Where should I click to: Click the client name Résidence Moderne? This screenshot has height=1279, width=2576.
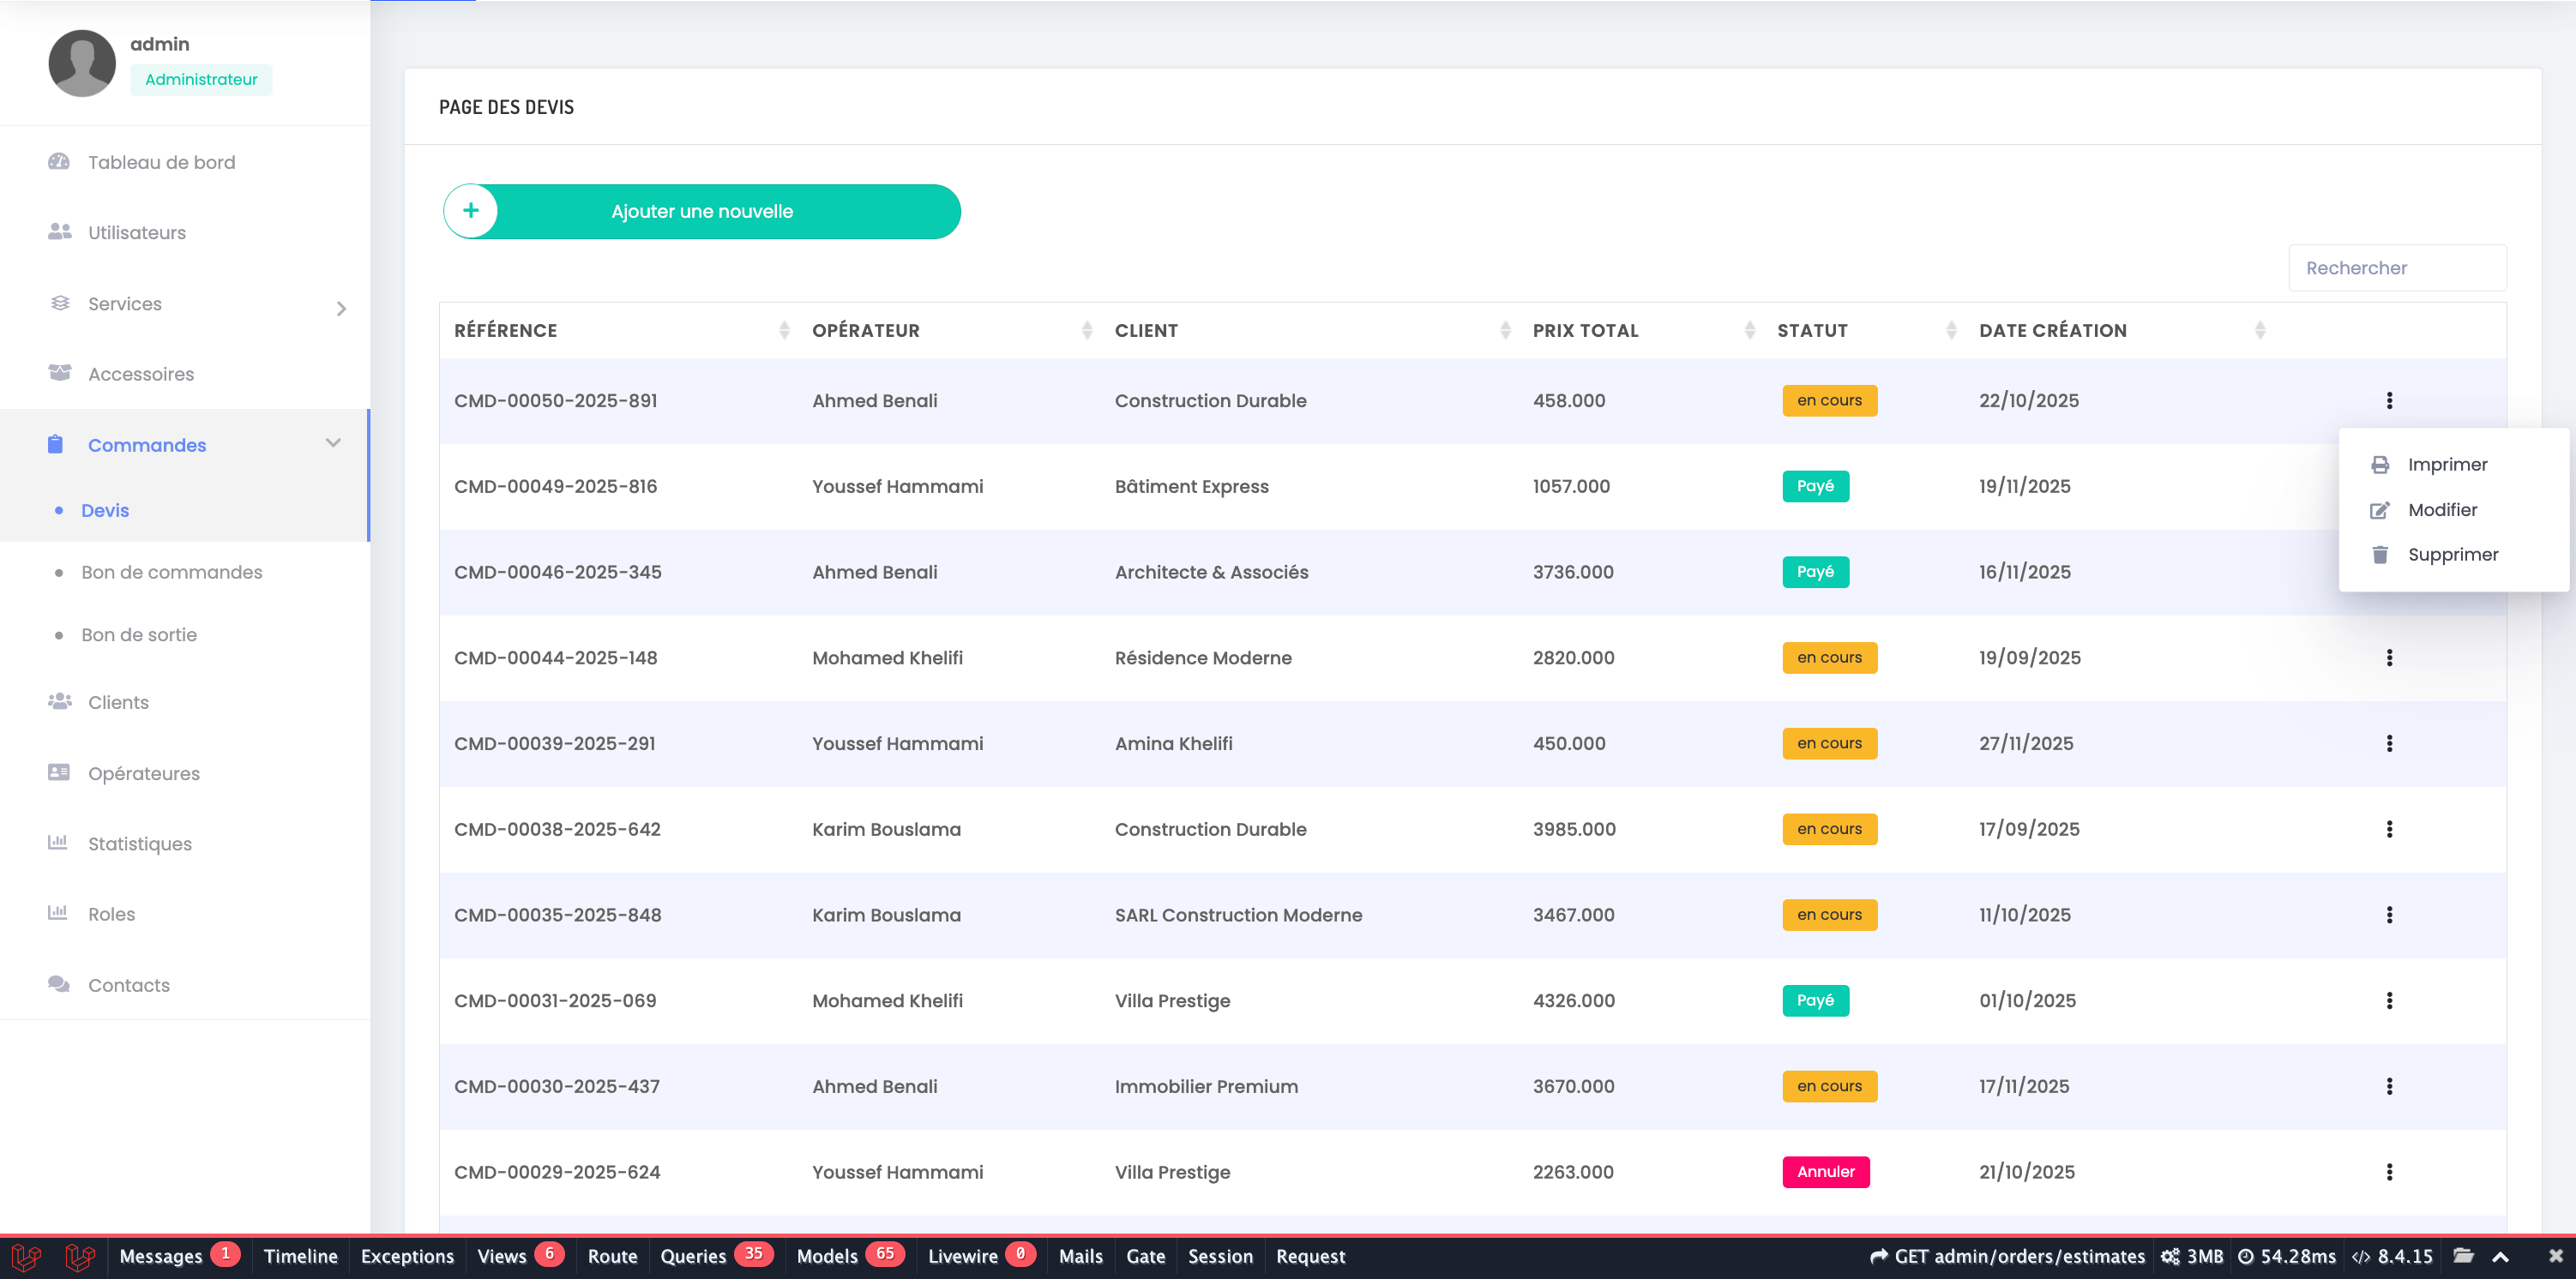pyautogui.click(x=1203, y=658)
